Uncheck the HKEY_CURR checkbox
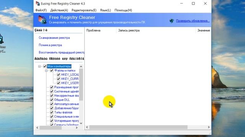 59,79
